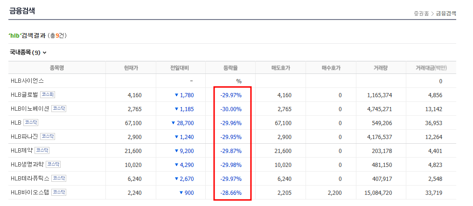
Task: Click the 현재가 column header
Action: click(x=131, y=68)
